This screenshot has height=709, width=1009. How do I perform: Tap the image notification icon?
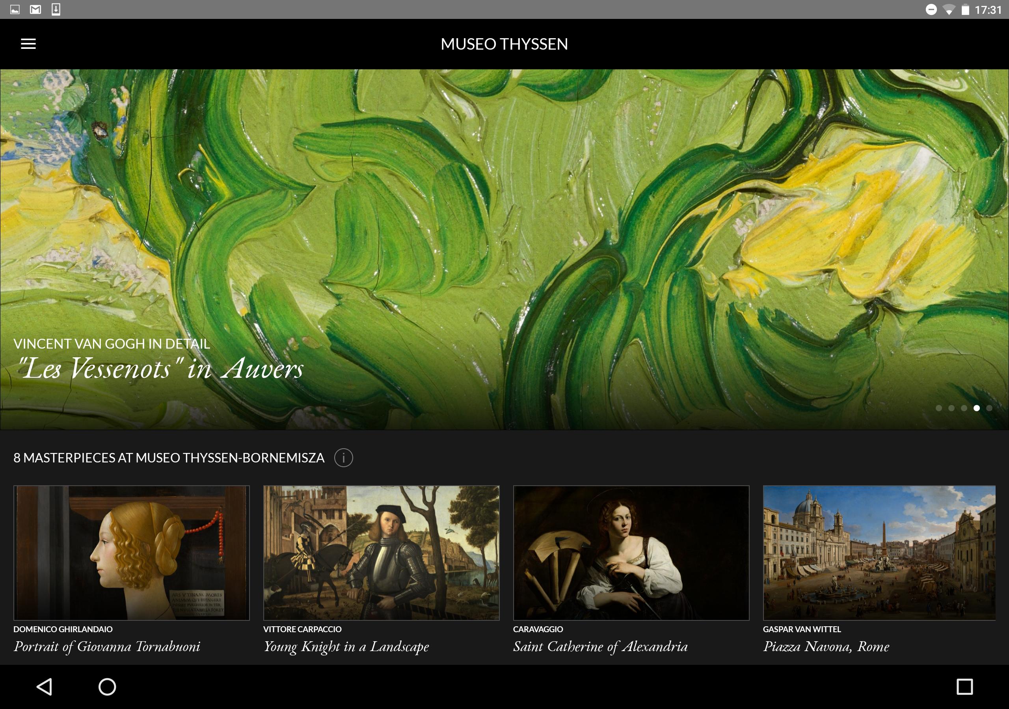tap(15, 9)
